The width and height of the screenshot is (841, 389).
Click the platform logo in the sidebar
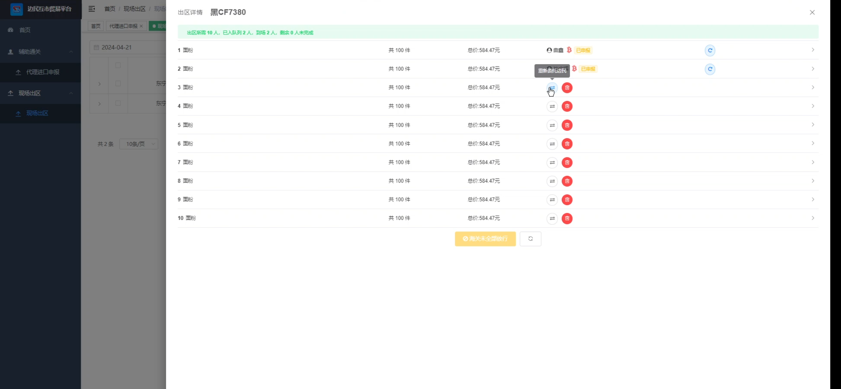click(x=16, y=9)
